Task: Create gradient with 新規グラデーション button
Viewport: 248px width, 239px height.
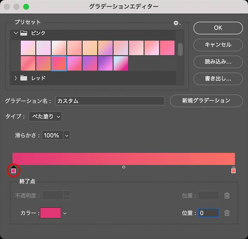Action: [x=206, y=101]
